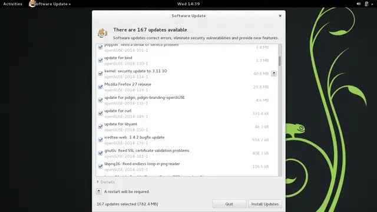The image size is (377, 212).
Task: Click '167 updates selected (782.4 MB)' status text
Action: tap(127, 204)
